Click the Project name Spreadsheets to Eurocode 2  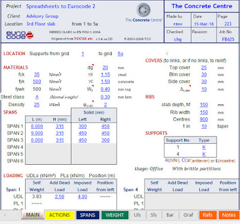[x=61, y=7]
